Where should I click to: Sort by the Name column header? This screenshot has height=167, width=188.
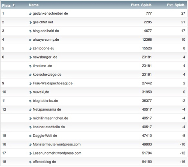tap(34, 5)
